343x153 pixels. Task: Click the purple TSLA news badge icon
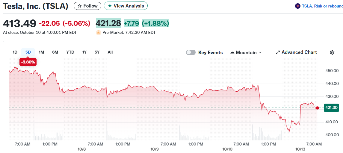[x=297, y=6]
